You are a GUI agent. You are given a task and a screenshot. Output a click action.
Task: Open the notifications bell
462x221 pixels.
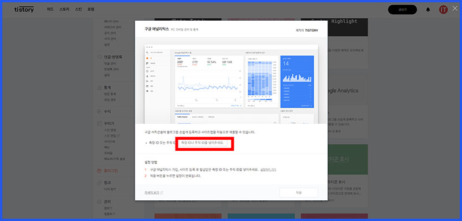click(x=428, y=10)
